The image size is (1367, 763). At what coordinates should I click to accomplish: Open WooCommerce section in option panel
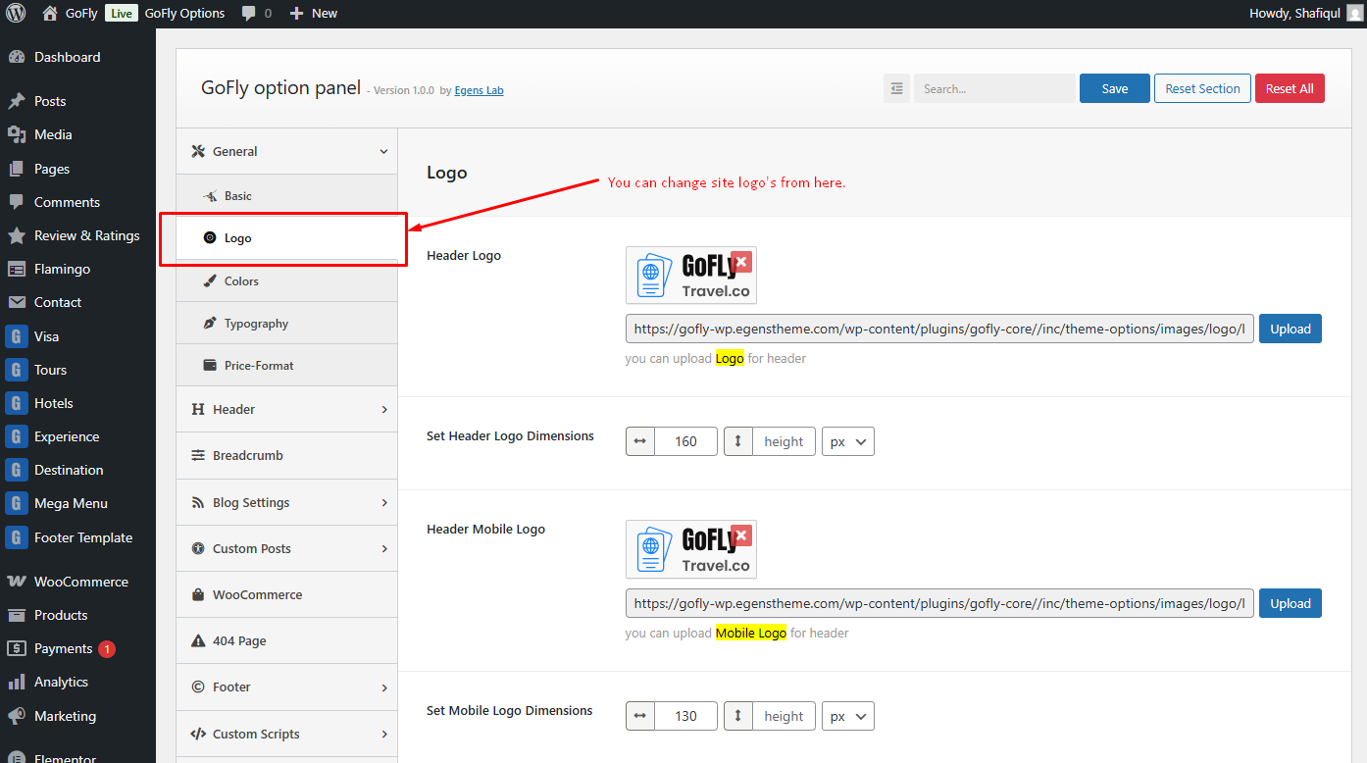286,594
